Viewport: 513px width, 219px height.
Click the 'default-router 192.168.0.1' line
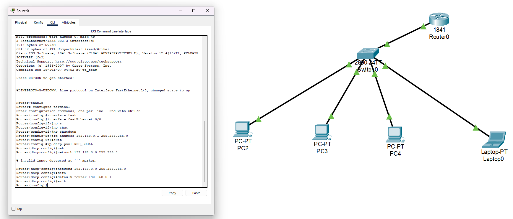(x=64, y=177)
